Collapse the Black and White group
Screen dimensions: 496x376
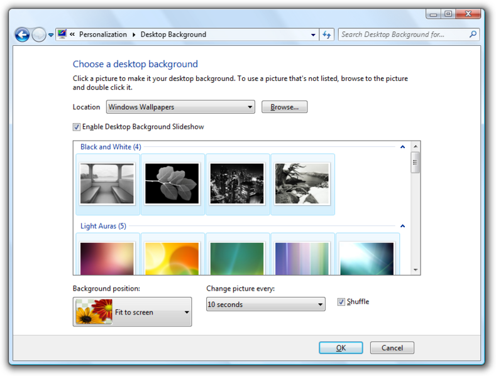point(402,147)
